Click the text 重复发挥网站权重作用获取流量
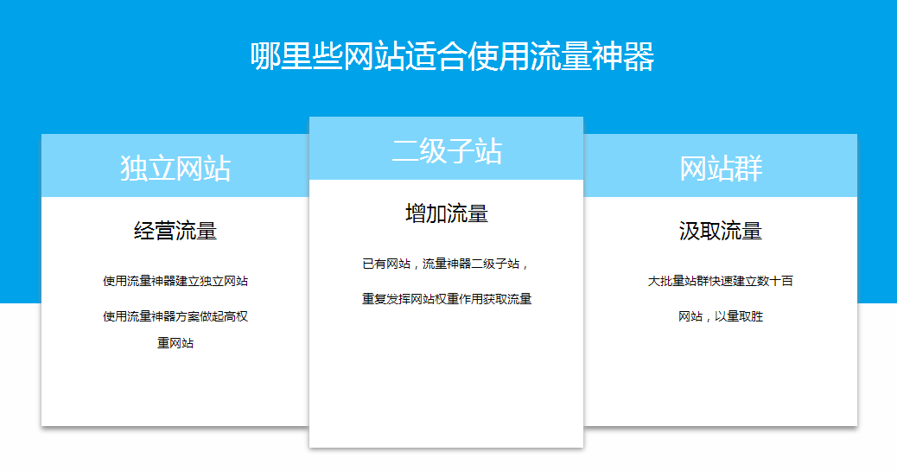This screenshot has width=897, height=471. [x=446, y=299]
